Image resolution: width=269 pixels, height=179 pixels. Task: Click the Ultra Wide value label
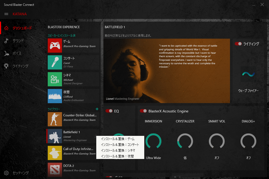[x=153, y=158]
